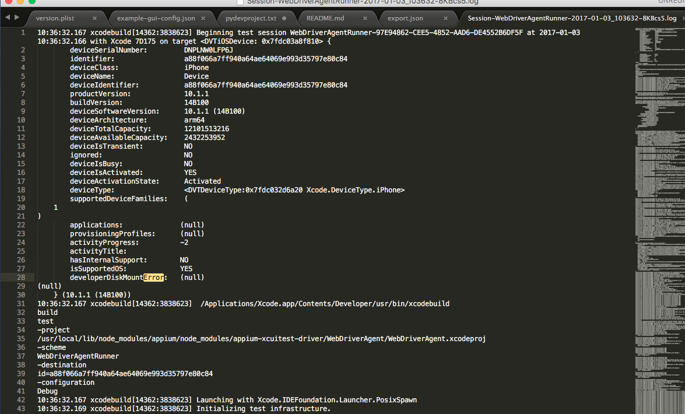The width and height of the screenshot is (685, 414).
Task: Click the "Launching with Xcode.IDEFoundation.Launcher.PosixSpawn" text
Action: click(x=307, y=400)
